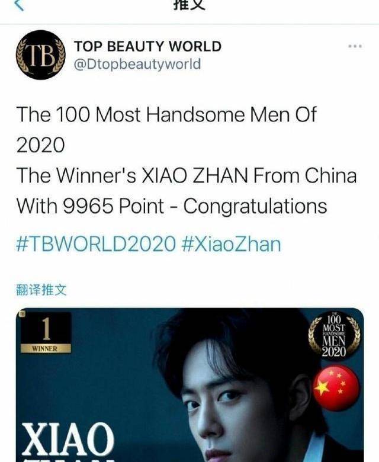Tap the 翻译推文 translate tweet link
The image size is (379, 462).
click(41, 290)
